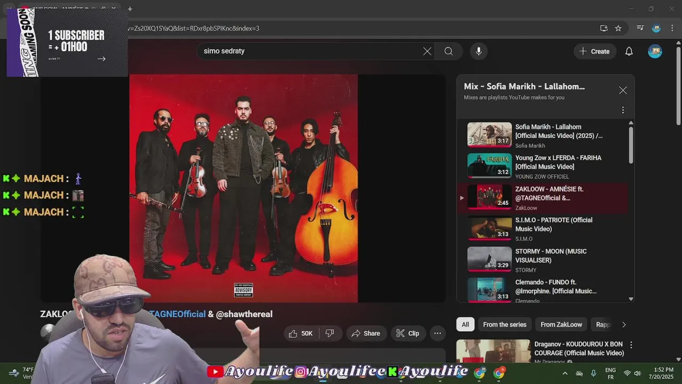Clear the search box with the X icon
This screenshot has width=682, height=384.
tap(427, 51)
